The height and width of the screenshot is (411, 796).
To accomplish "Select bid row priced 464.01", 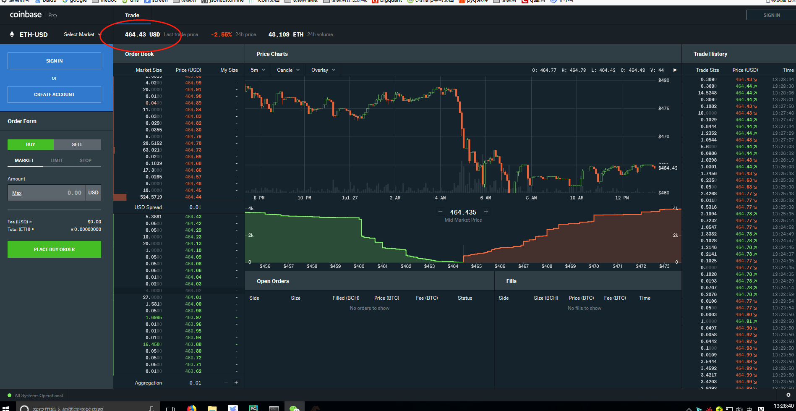I will [179, 297].
